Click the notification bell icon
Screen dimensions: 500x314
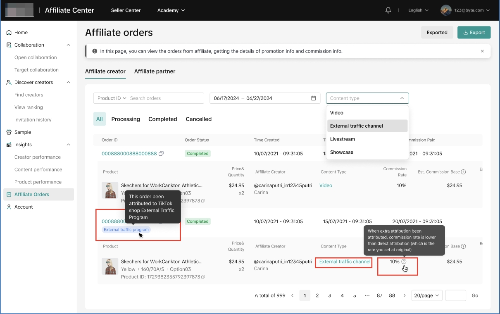pyautogui.click(x=388, y=10)
